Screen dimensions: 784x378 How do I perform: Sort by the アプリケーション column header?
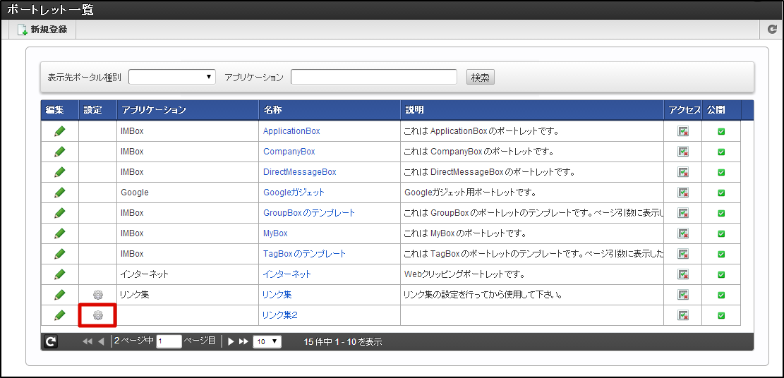(188, 110)
